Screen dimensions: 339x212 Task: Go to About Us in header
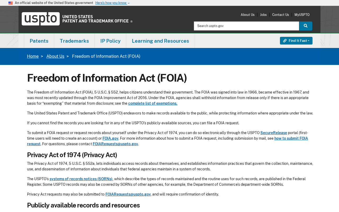pyautogui.click(x=248, y=15)
